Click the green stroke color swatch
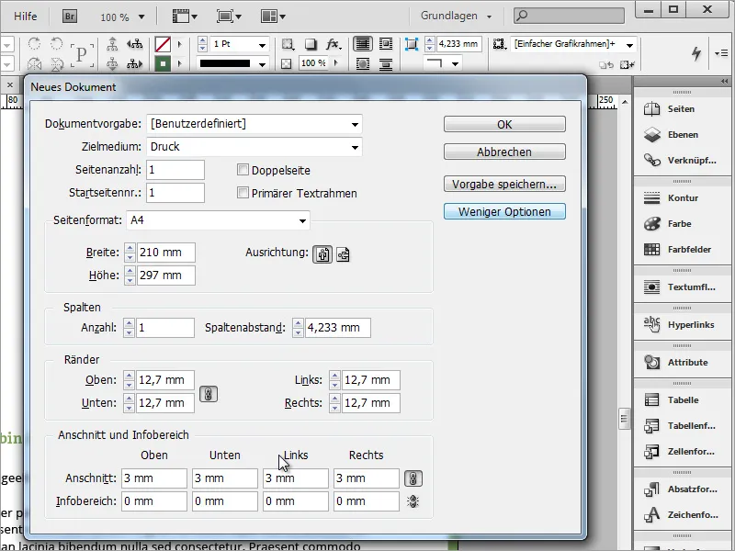This screenshot has height=551, width=735. 163,63
